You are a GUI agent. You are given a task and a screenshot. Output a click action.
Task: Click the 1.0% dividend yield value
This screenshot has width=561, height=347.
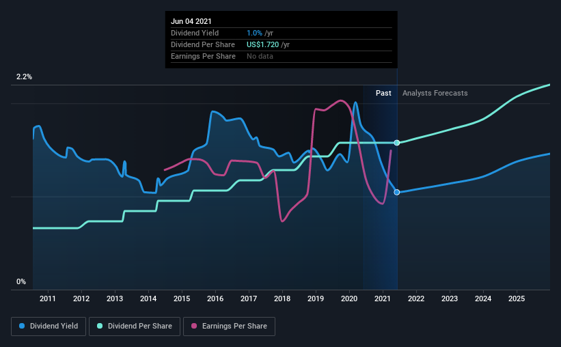(x=254, y=33)
